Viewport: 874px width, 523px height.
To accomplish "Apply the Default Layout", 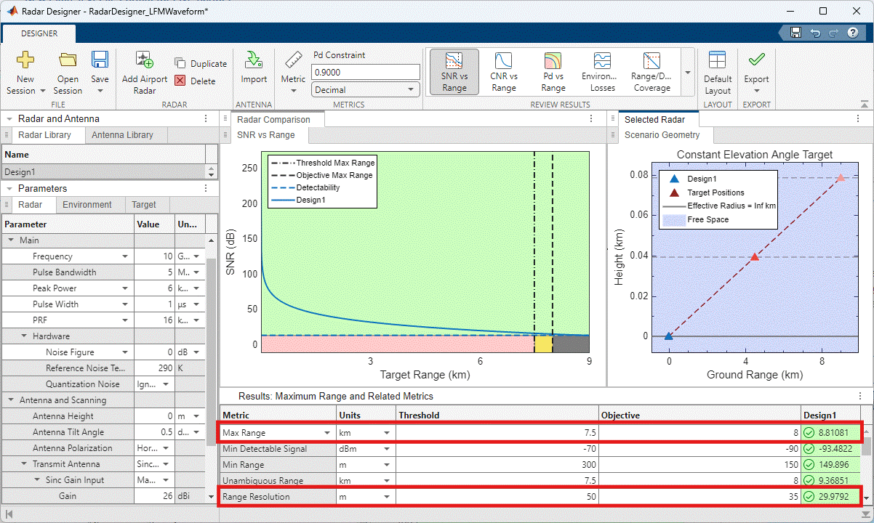I will pos(717,72).
